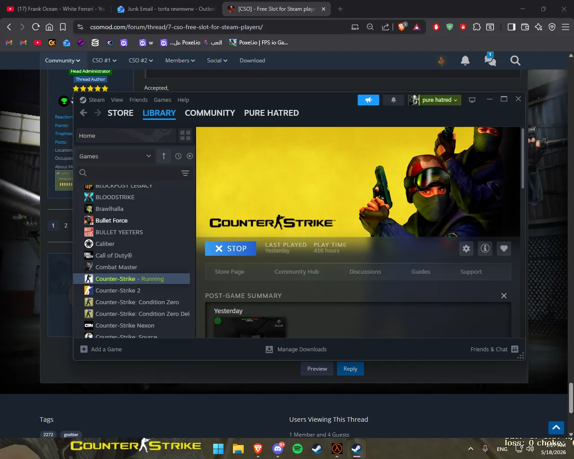574x459 pixels.
Task: Open the PURE HATRED profile tab
Action: [x=272, y=113]
